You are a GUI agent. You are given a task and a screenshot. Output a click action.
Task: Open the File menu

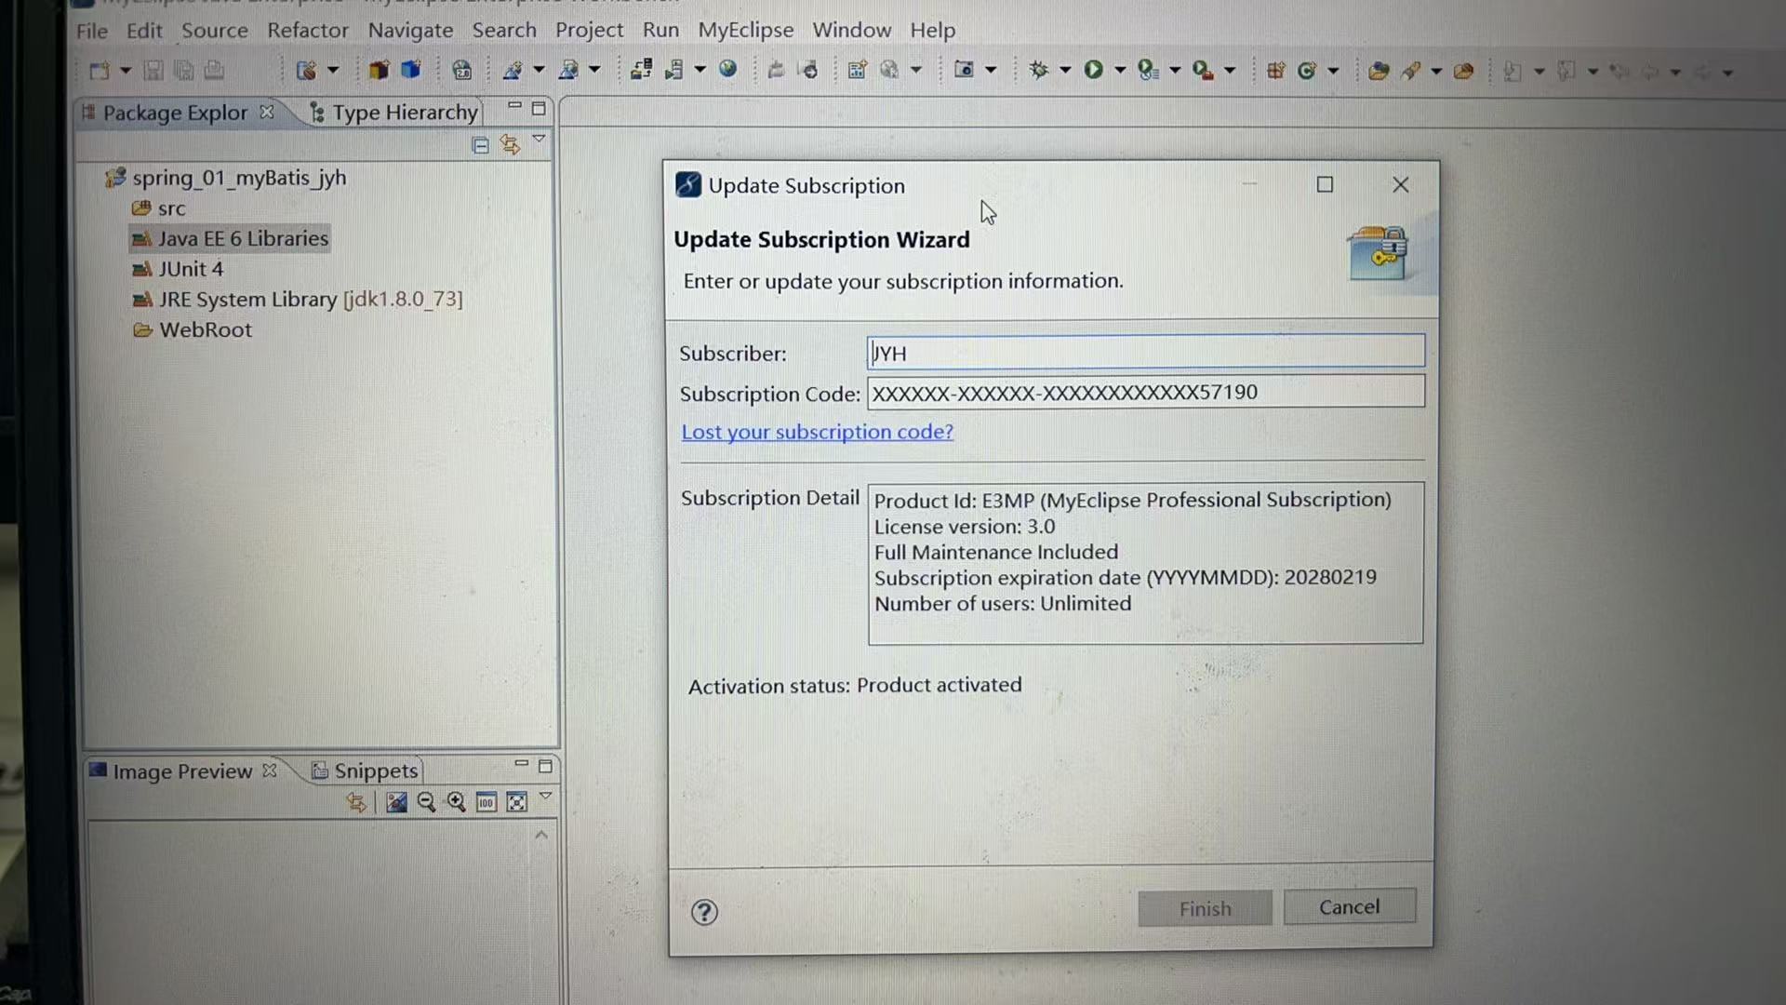(92, 31)
